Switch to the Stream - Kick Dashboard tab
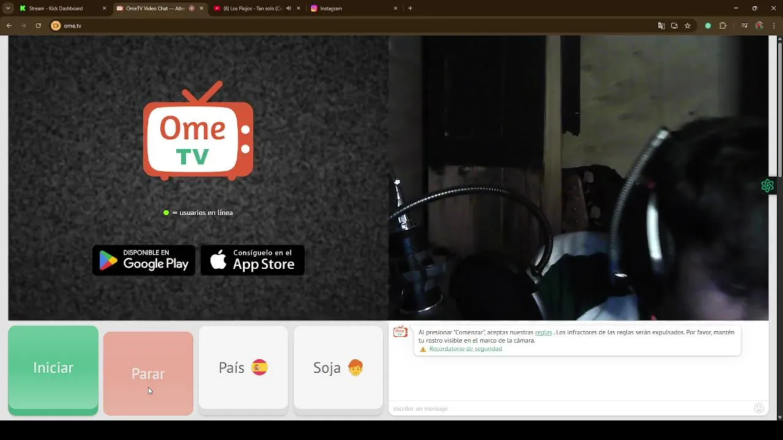The height and width of the screenshot is (440, 783). pyautogui.click(x=57, y=9)
